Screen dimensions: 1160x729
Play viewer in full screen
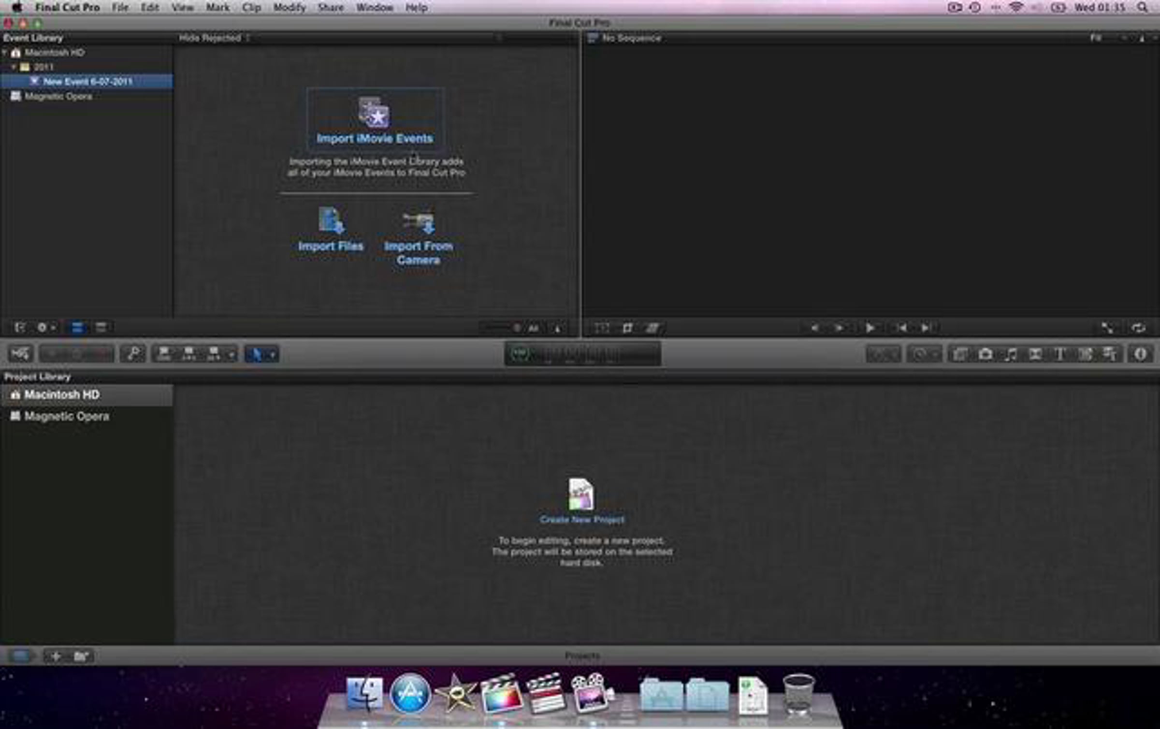[x=1107, y=328]
